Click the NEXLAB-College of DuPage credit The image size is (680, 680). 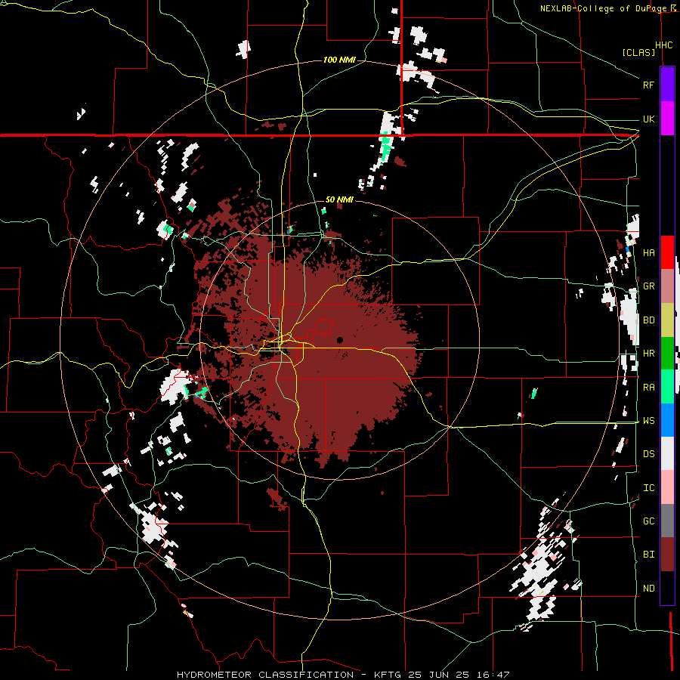[x=604, y=8]
